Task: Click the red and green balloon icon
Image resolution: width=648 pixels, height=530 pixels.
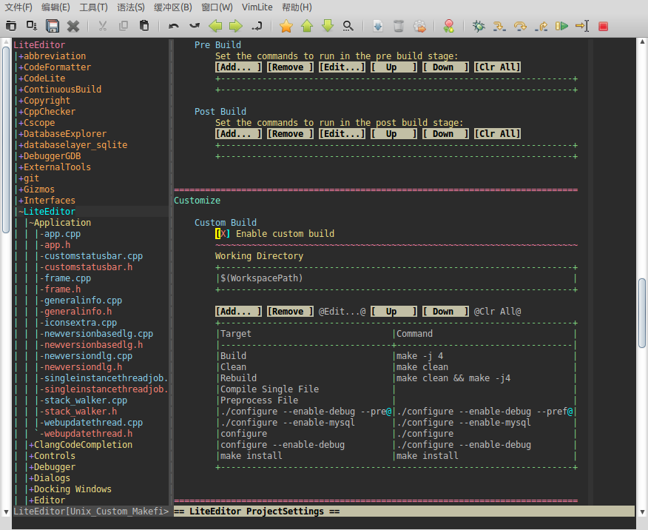Action: pos(449,26)
